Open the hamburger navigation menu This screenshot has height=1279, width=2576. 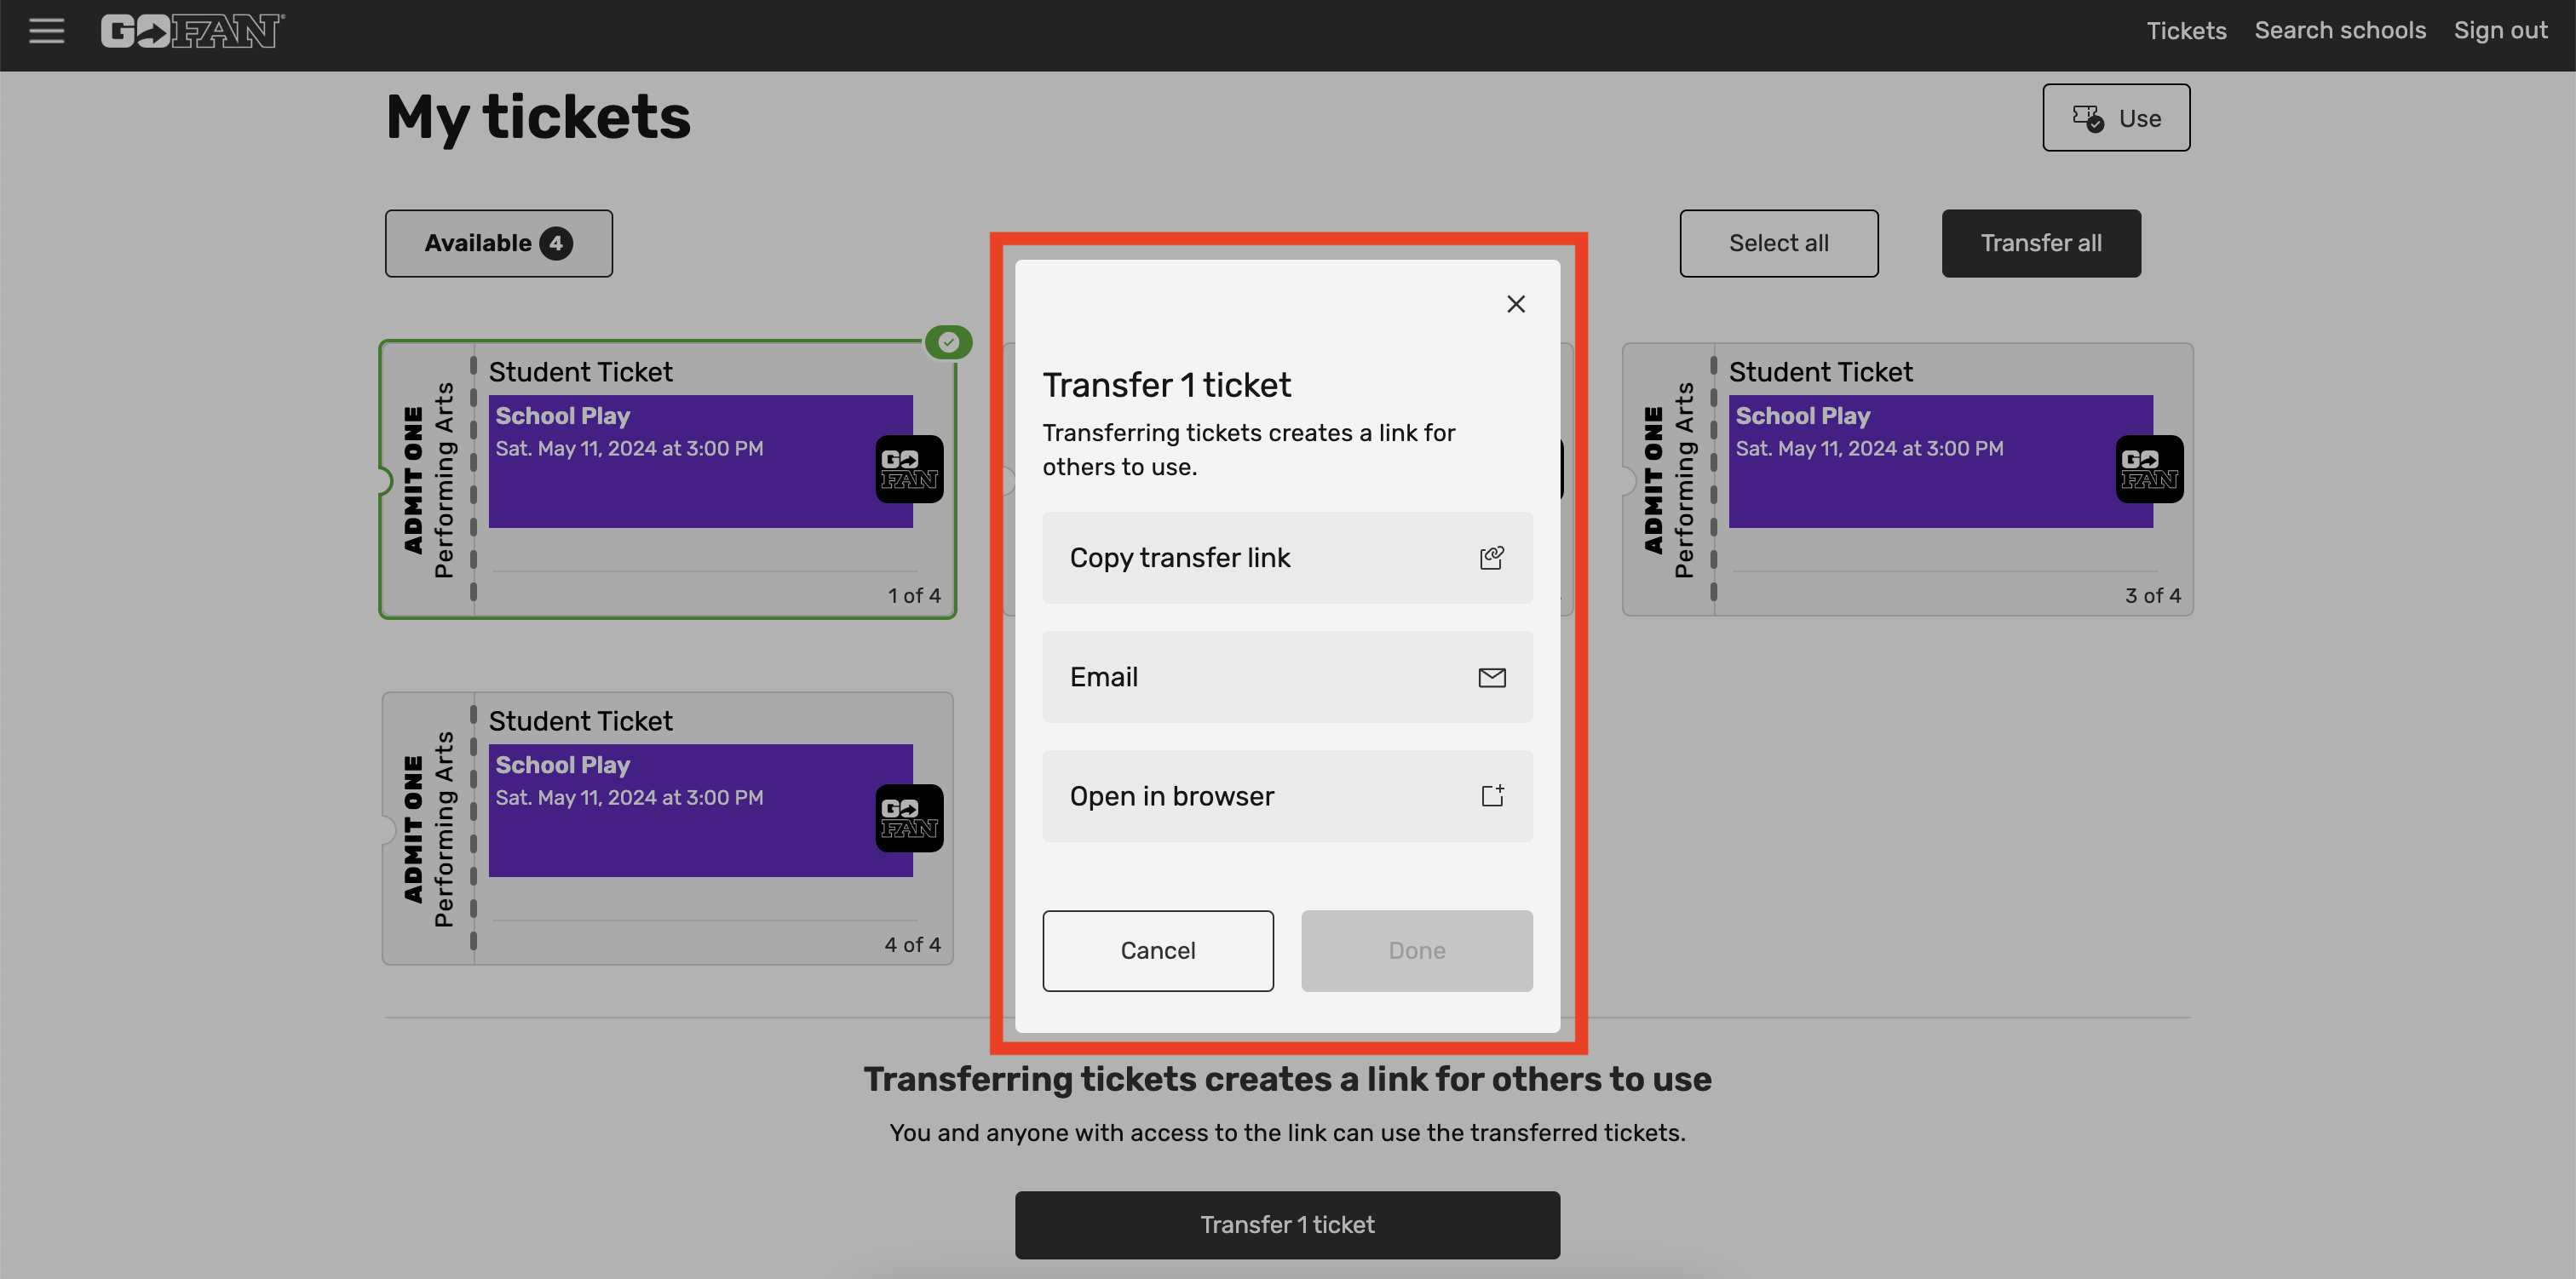tap(46, 30)
